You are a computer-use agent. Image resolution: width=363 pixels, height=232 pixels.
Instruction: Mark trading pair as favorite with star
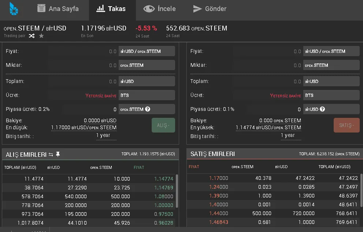41,36
